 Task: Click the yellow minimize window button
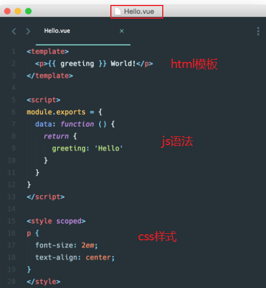(18, 11)
